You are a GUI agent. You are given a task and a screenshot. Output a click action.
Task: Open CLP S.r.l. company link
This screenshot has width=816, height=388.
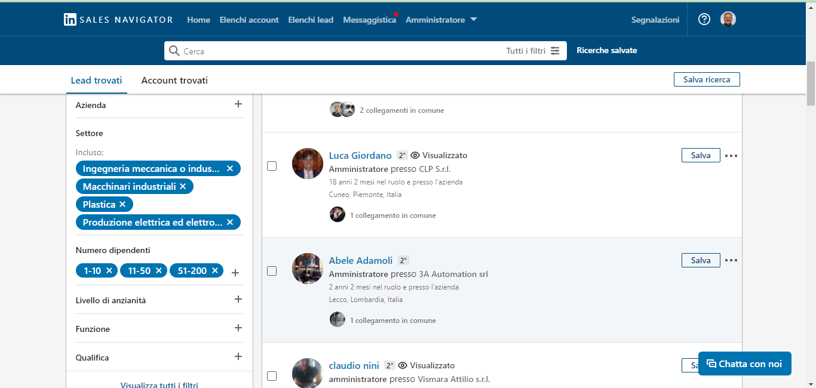[435, 169]
